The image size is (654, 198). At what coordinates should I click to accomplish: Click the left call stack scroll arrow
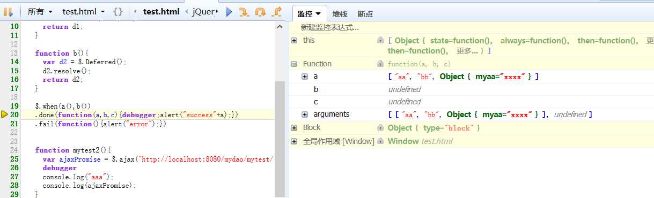pos(135,11)
